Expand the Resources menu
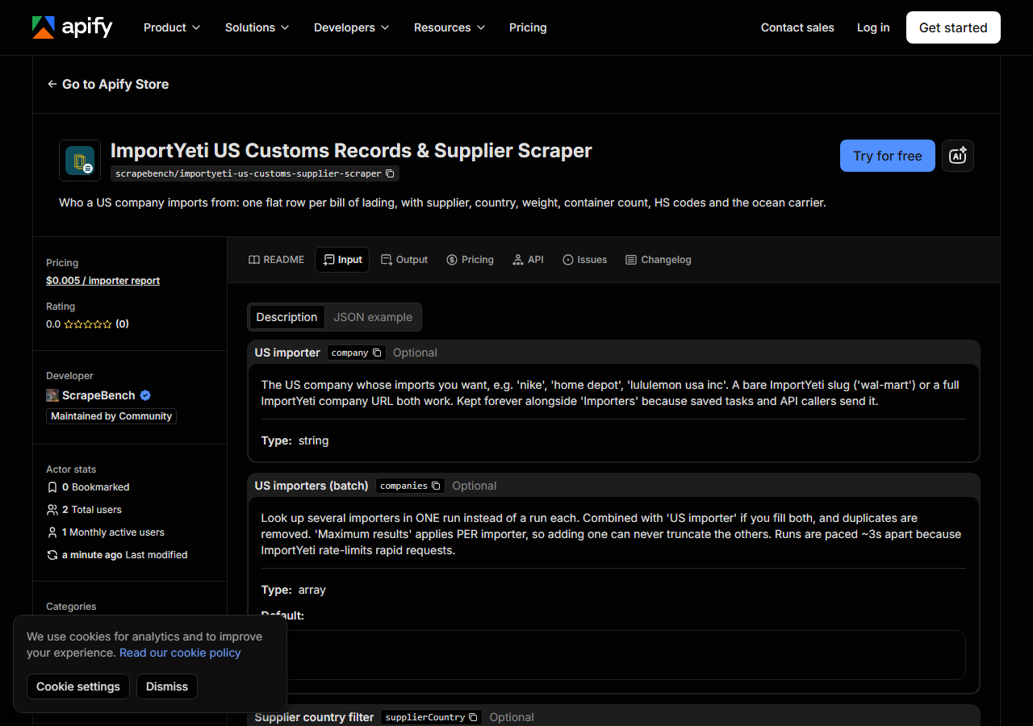 click(450, 27)
